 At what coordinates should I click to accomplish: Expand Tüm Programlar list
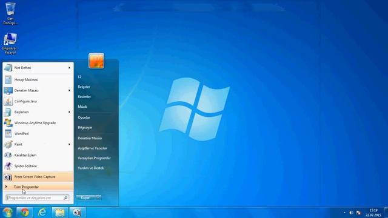pos(38,187)
